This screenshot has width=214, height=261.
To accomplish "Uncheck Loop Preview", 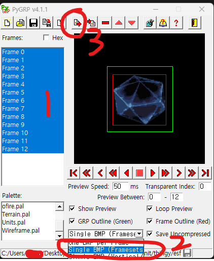I will point(150,208).
